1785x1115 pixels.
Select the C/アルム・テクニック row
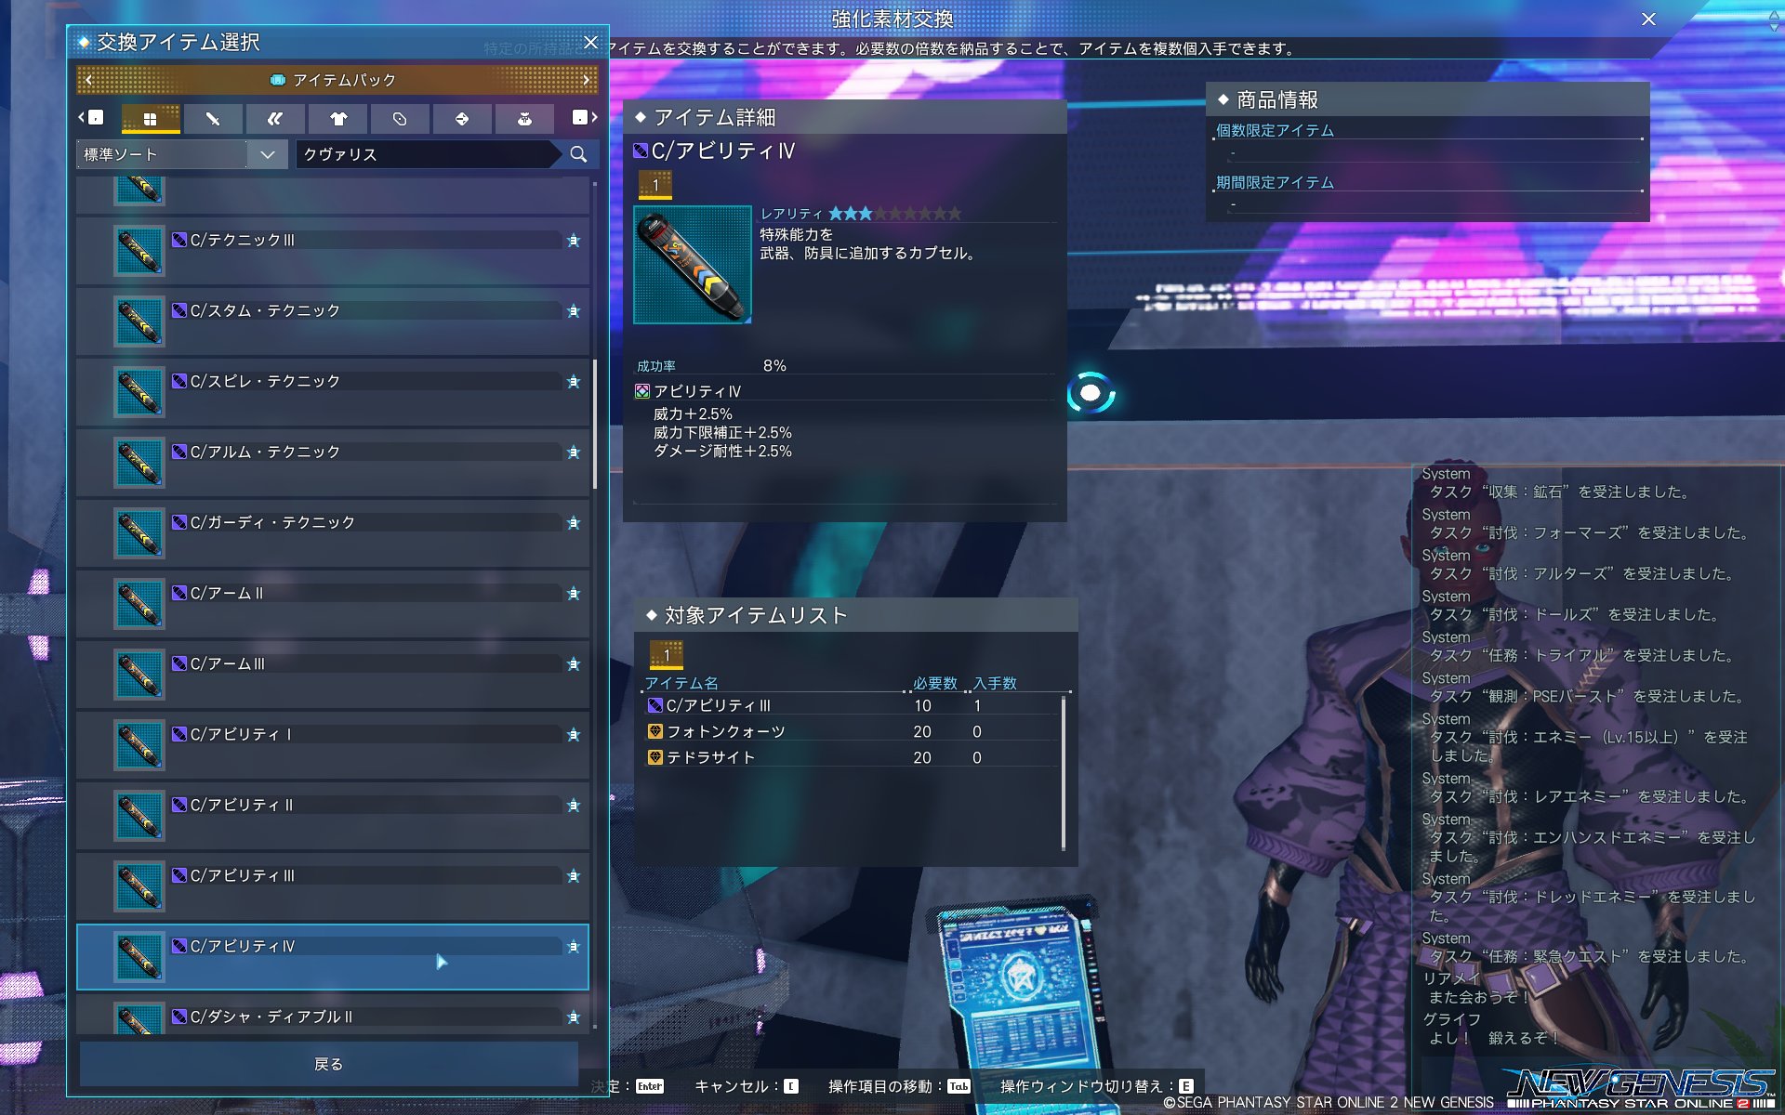pos(333,463)
